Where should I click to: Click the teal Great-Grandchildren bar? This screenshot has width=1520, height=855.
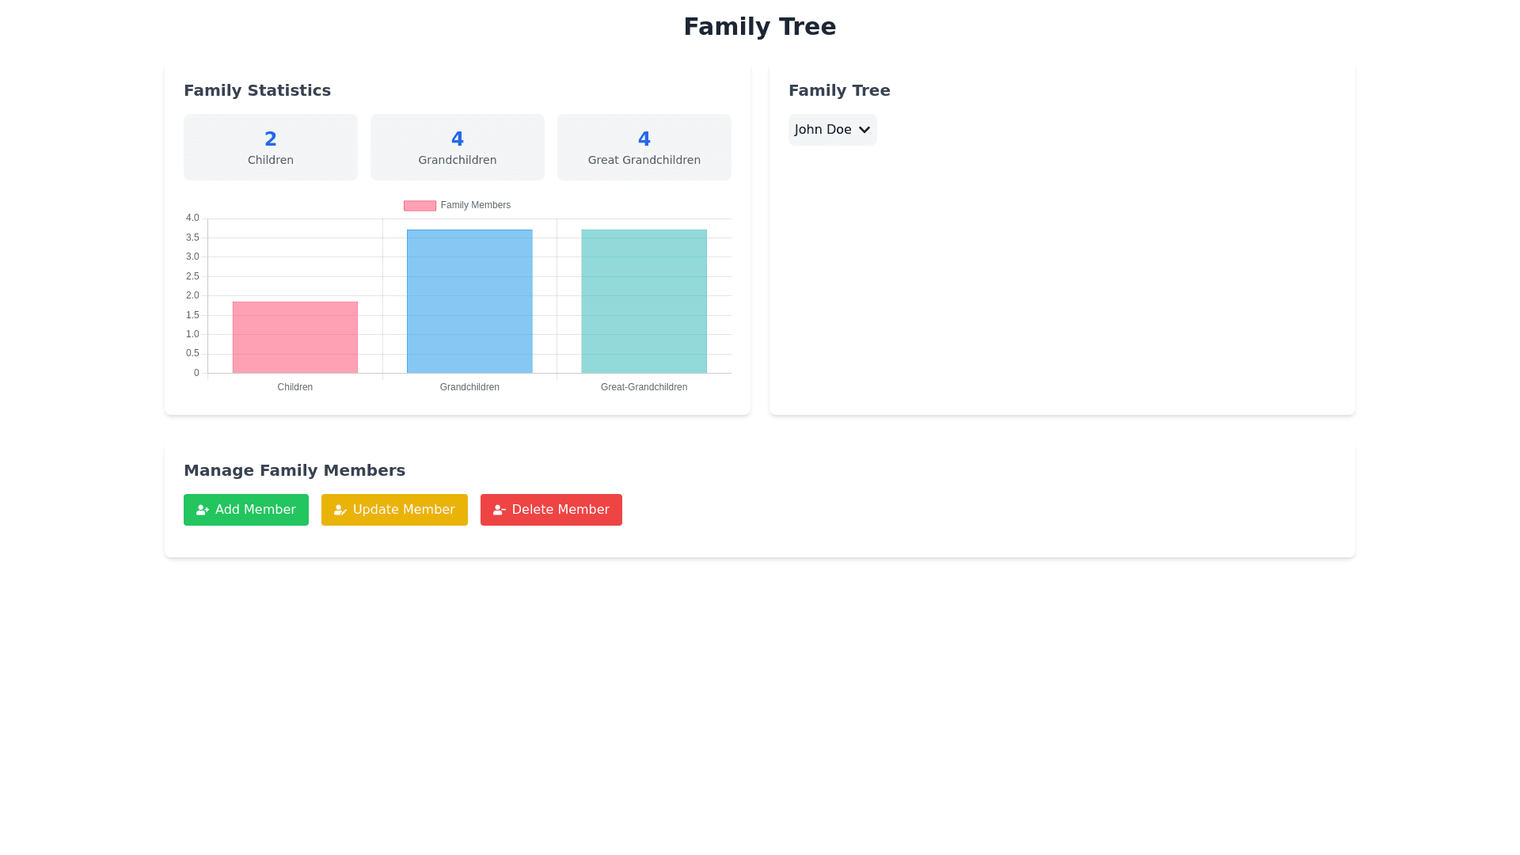coord(644,301)
